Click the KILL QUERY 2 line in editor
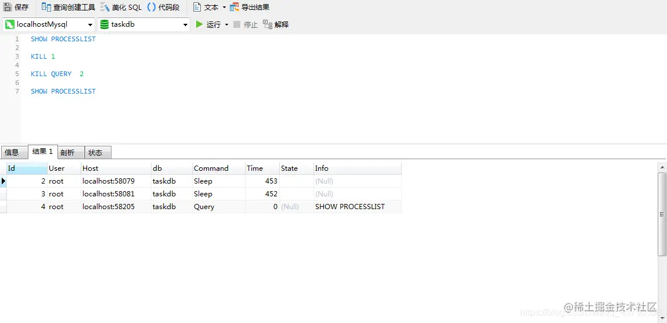667x323 pixels. (57, 74)
